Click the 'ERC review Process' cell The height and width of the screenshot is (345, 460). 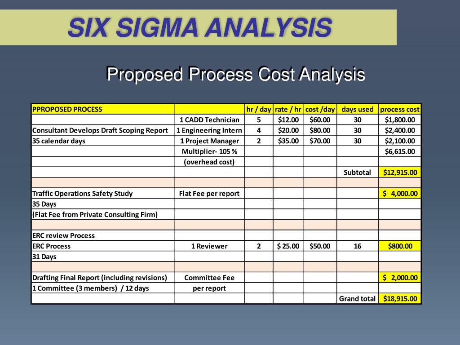[103, 235]
